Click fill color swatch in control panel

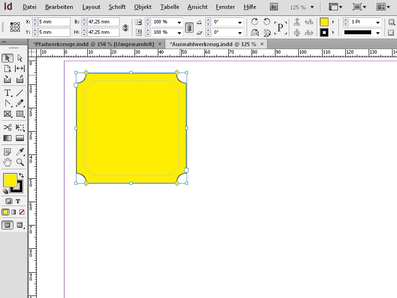[x=324, y=22]
